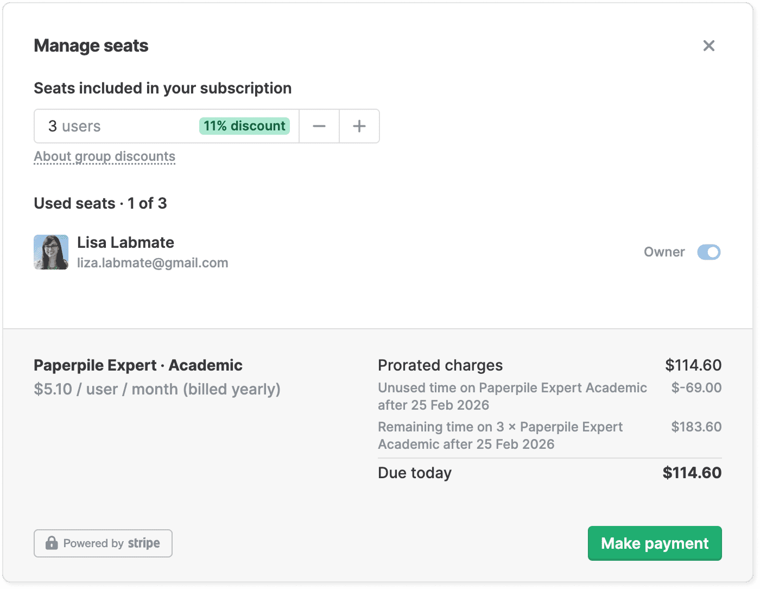Toggle the Owner seat switch
Image resolution: width=760 pixels, height=589 pixels.
pos(708,252)
